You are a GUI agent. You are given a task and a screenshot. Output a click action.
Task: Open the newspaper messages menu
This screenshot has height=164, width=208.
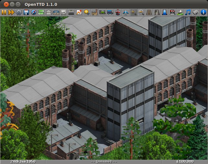196,12
